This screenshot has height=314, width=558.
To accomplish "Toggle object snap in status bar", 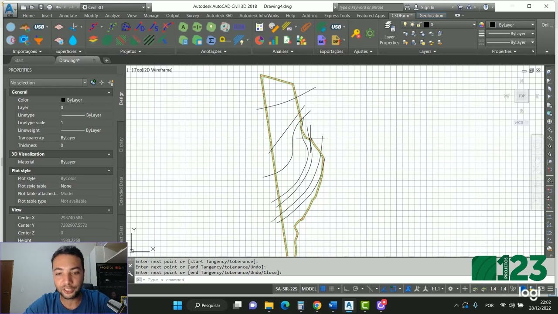I will (x=393, y=289).
